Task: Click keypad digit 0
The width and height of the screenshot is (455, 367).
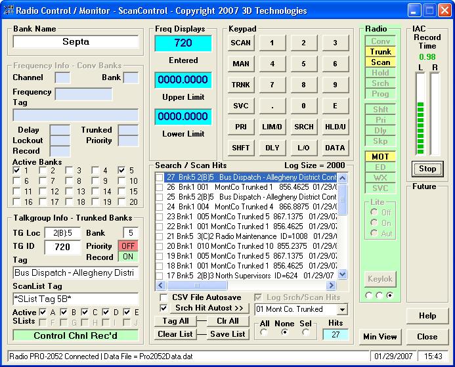Action: click(303, 106)
